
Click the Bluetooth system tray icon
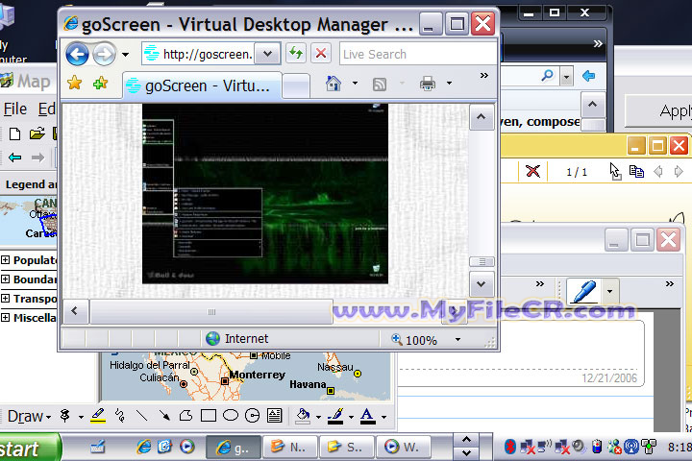click(510, 447)
